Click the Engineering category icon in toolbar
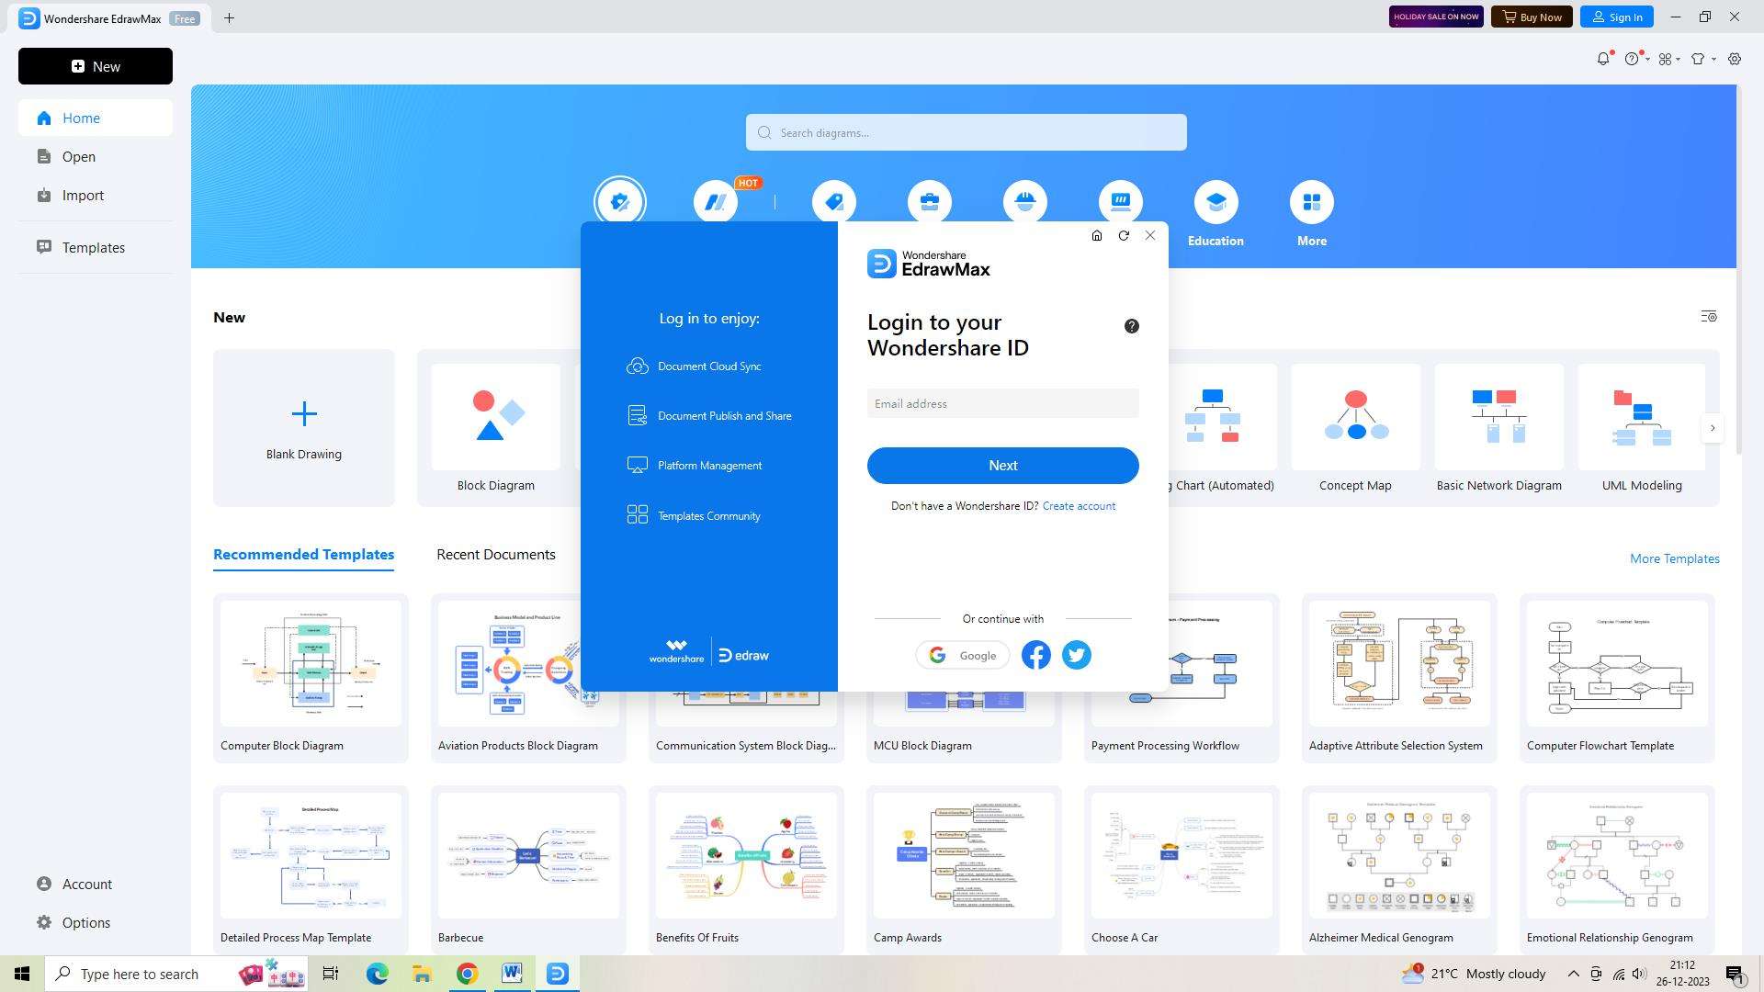The height and width of the screenshot is (992, 1764). pyautogui.click(x=1025, y=201)
